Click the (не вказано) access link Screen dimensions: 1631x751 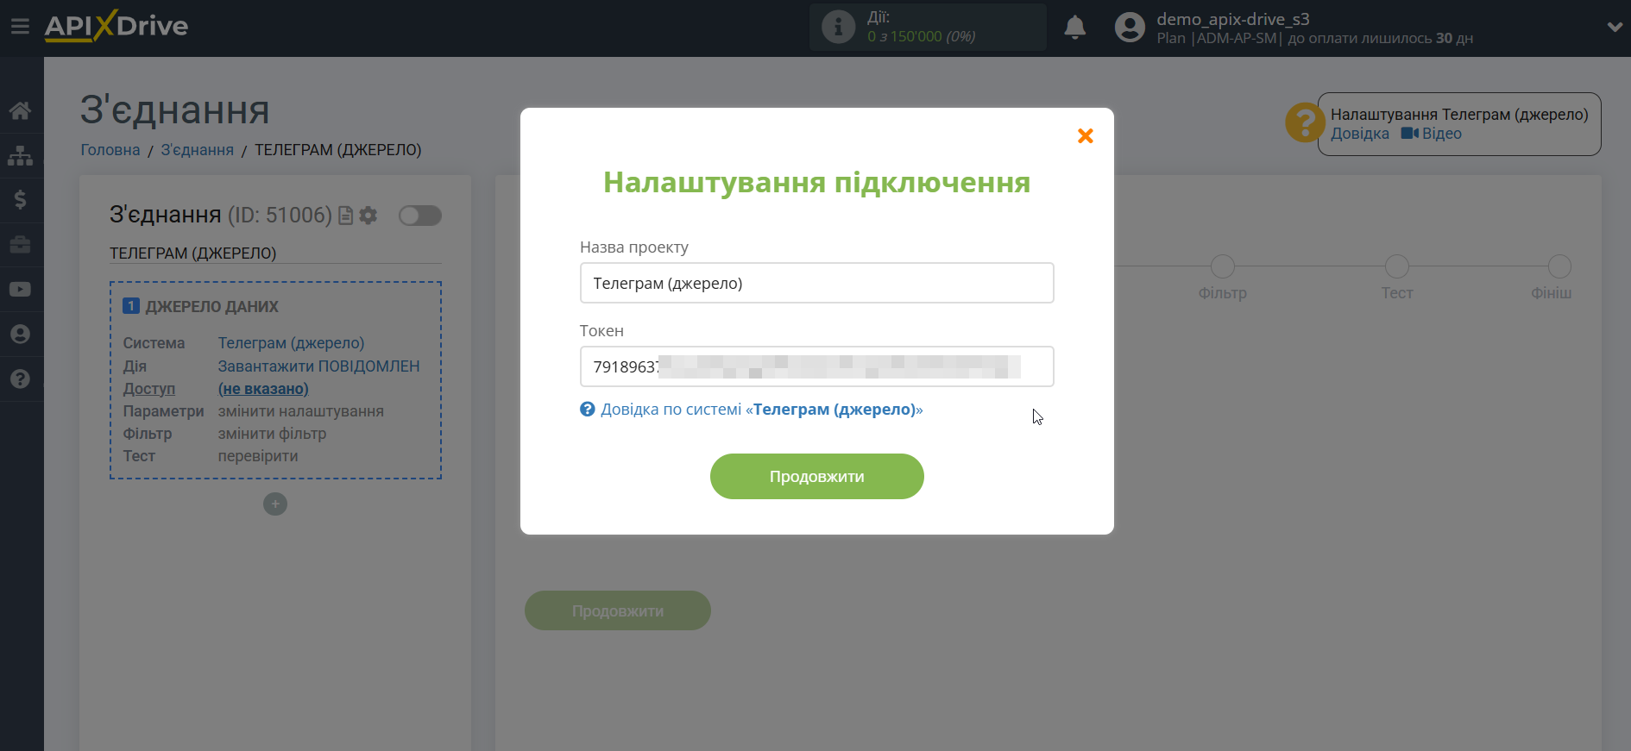pyautogui.click(x=263, y=389)
